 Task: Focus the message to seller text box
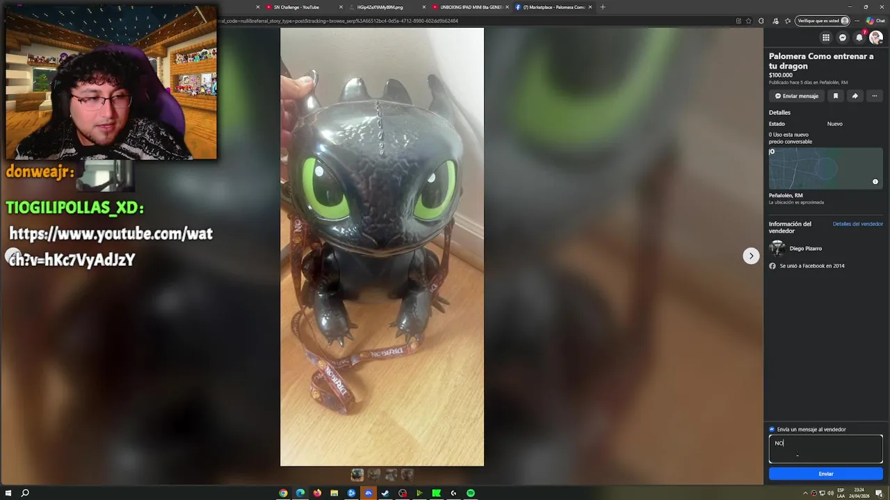click(826, 449)
